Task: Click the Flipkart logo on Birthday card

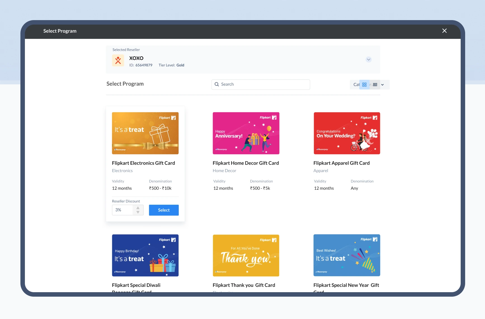Action: click(x=168, y=240)
